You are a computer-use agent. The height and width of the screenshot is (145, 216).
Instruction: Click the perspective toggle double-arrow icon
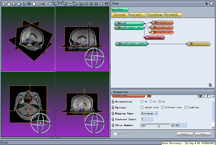44,4
